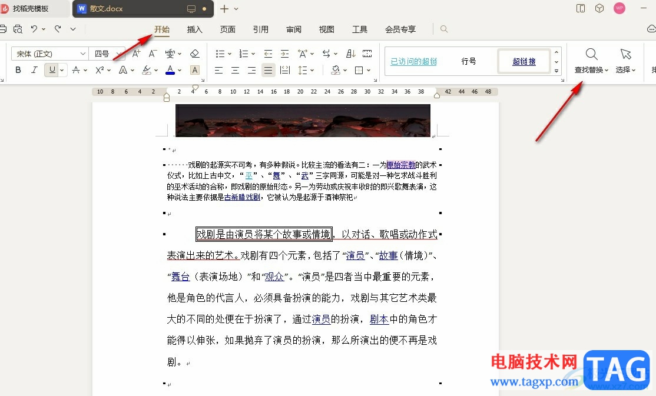656x396 pixels.
Task: Switch to the 页面 tab
Action: click(227, 29)
